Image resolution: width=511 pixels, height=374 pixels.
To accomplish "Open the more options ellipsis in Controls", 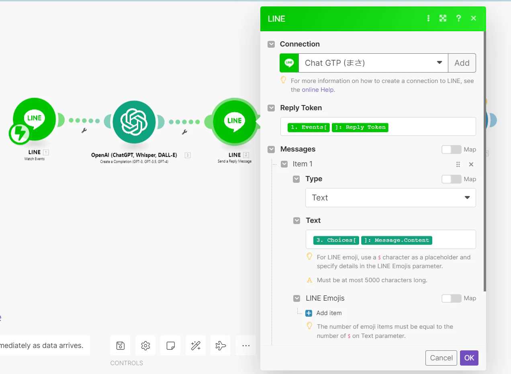I will click(x=246, y=346).
